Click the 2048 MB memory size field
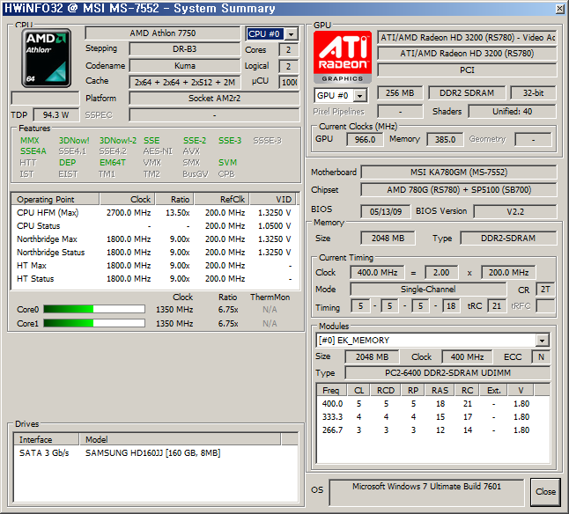 (388, 239)
